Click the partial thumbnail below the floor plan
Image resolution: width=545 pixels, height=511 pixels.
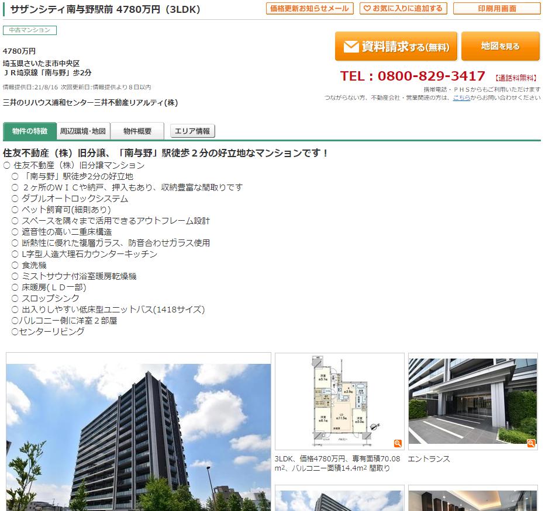[x=339, y=499]
